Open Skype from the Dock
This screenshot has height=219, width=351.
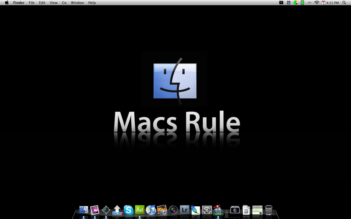[129, 210]
